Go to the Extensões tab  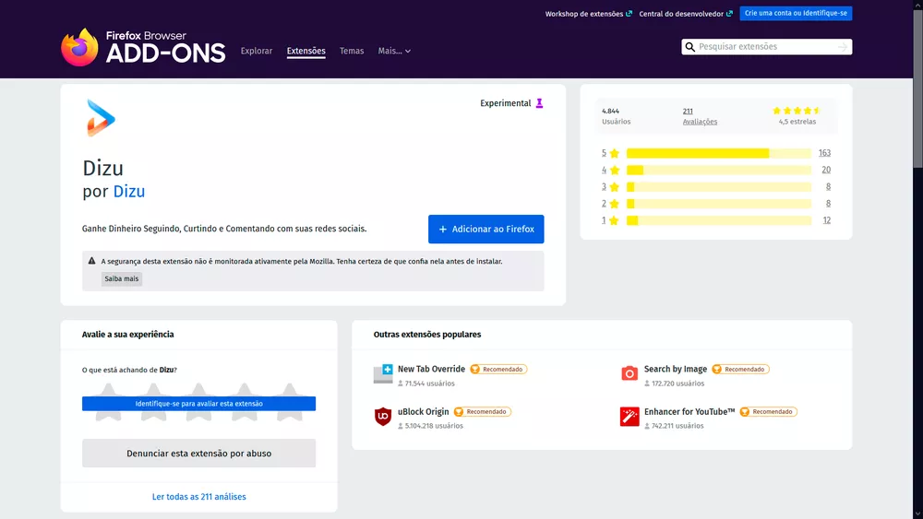coord(306,52)
